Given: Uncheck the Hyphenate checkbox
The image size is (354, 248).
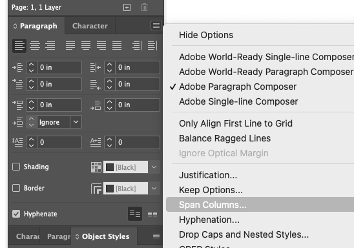Looking at the screenshot, I should [x=16, y=214].
